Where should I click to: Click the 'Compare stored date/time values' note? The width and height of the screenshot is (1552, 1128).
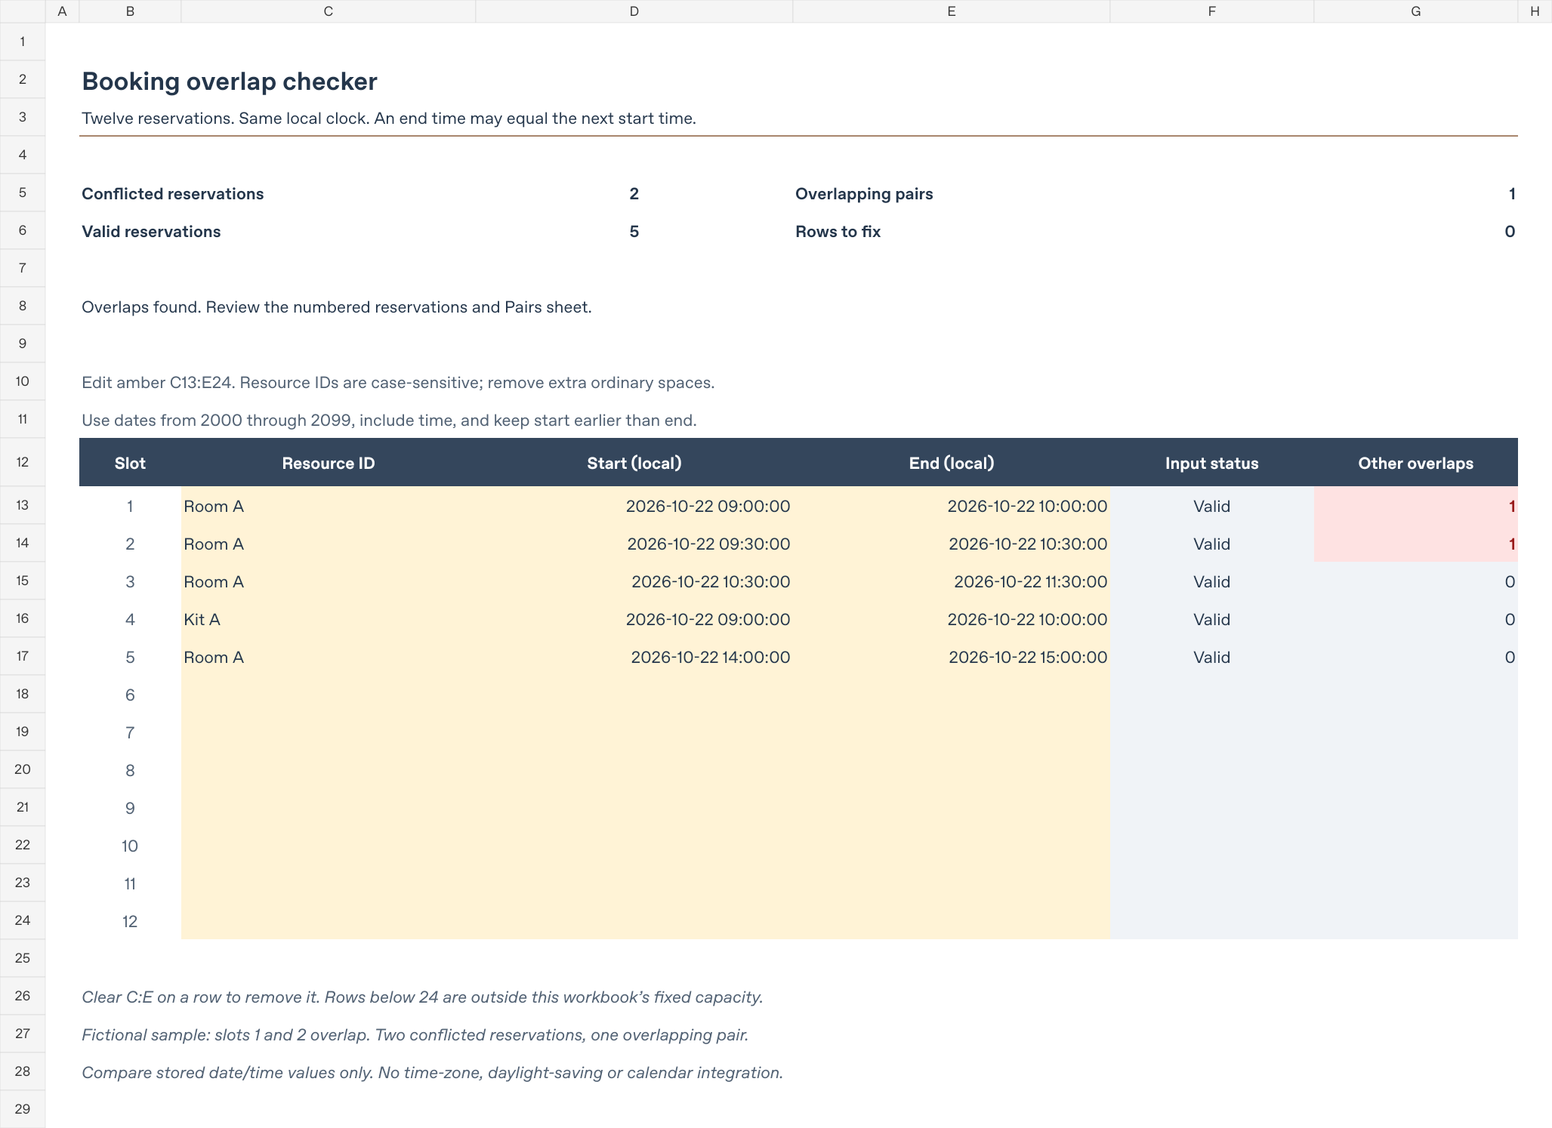pyautogui.click(x=432, y=1073)
